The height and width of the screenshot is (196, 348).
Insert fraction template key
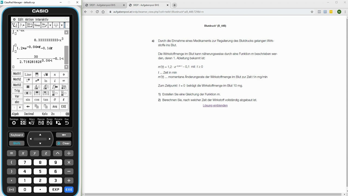click(x=37, y=75)
